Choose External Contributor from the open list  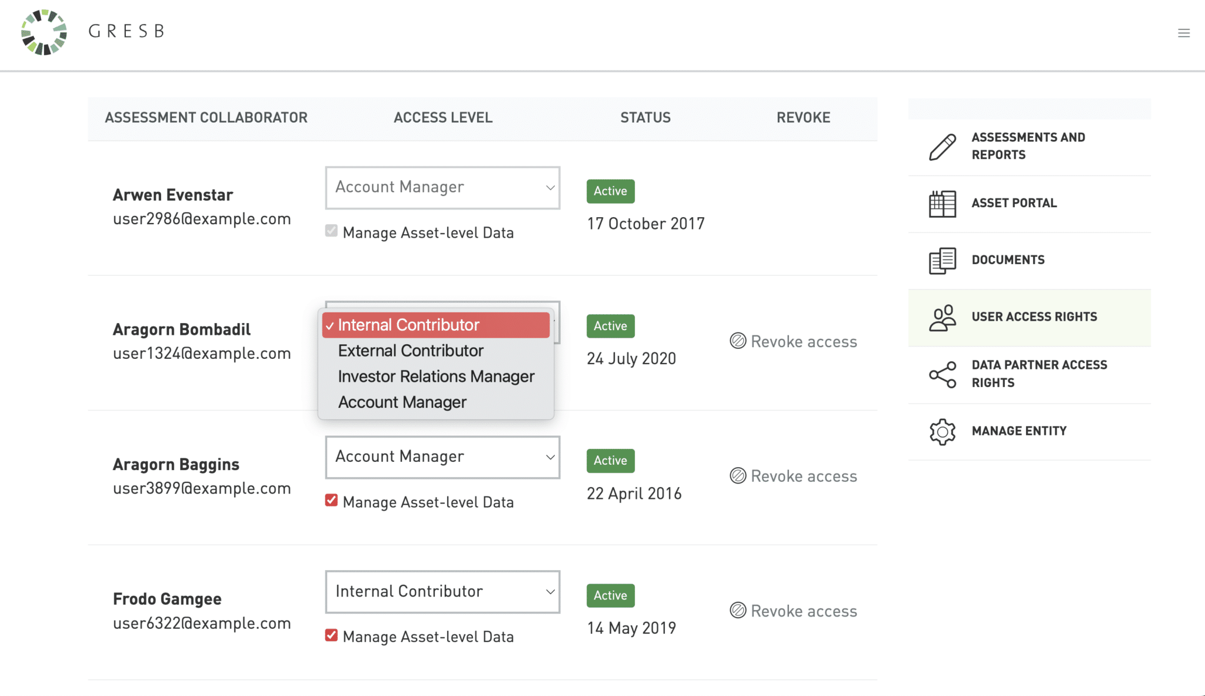(411, 351)
